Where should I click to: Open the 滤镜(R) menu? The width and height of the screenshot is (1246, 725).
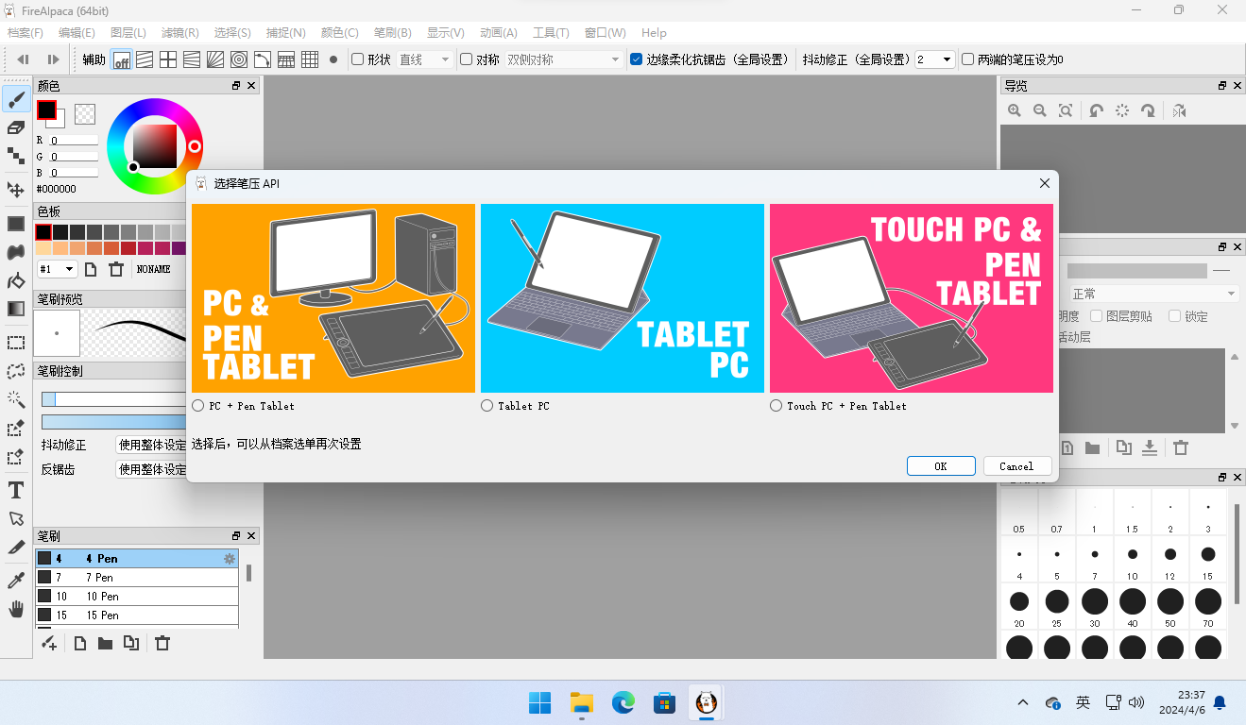pyautogui.click(x=180, y=32)
